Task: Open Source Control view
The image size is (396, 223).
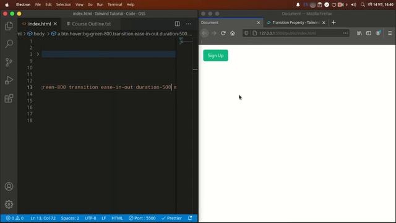Action: pyautogui.click(x=9, y=62)
